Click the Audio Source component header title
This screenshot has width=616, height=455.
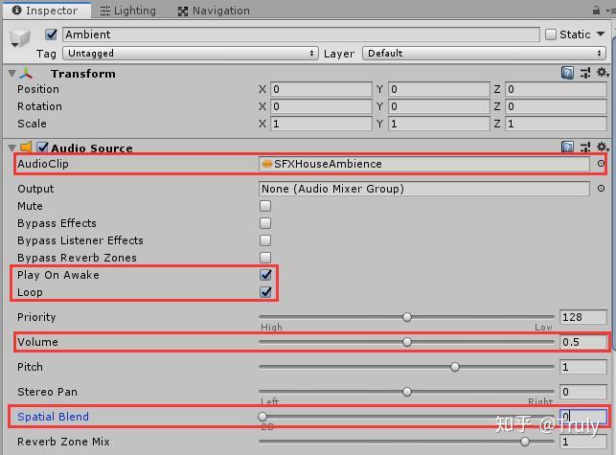coord(92,148)
